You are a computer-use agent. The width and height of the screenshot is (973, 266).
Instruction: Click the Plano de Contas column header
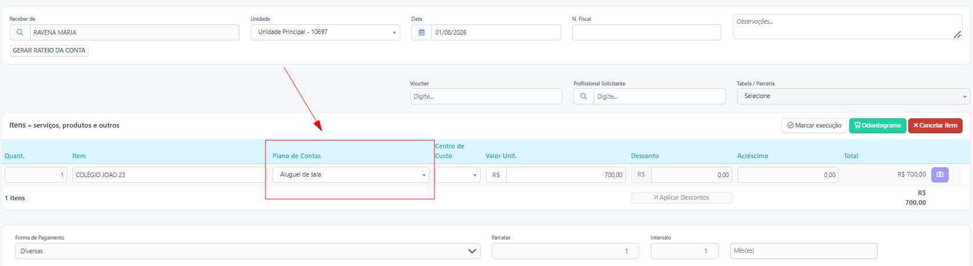pos(297,156)
